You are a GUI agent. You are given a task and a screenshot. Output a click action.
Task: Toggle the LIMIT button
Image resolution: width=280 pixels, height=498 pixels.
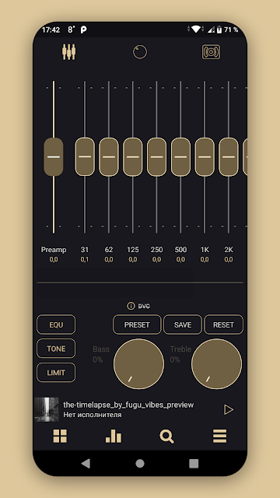click(x=56, y=373)
